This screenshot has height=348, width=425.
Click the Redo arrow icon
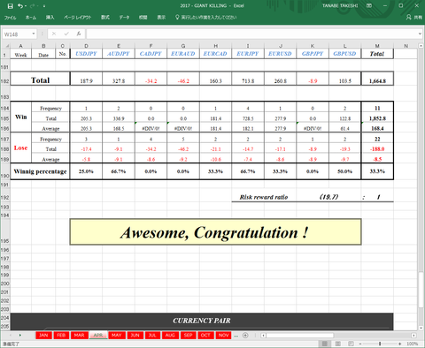[x=33, y=6]
